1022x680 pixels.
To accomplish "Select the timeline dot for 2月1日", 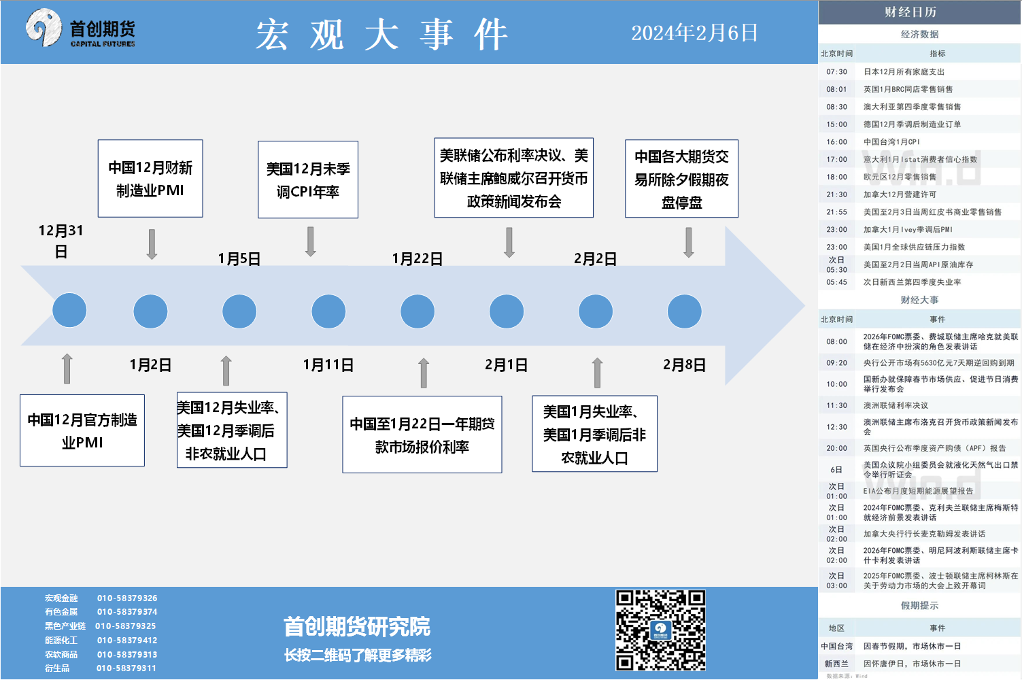I will point(507,311).
